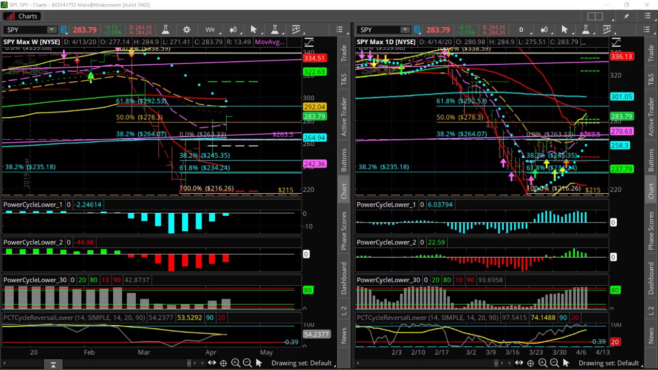Open the Wk timeframe dropdown in left chart
Viewport: 658px width, 370px height.
(x=210, y=30)
